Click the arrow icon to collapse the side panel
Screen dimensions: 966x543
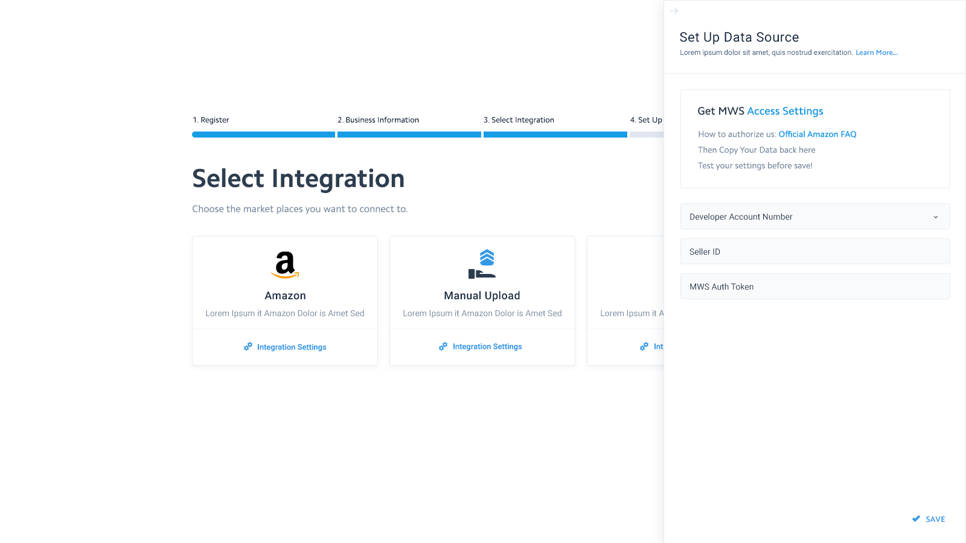(x=674, y=11)
